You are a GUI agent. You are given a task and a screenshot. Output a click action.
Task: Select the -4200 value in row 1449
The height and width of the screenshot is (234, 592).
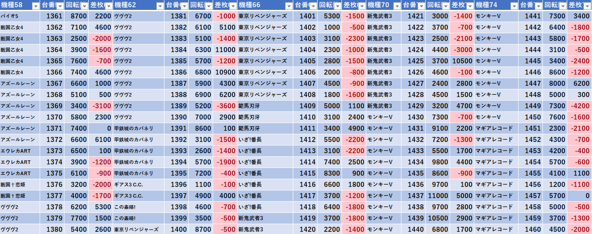tap(579, 106)
